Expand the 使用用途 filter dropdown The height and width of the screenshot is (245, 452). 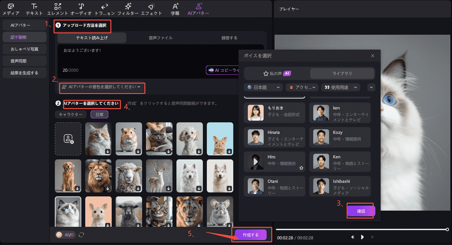[x=341, y=87]
